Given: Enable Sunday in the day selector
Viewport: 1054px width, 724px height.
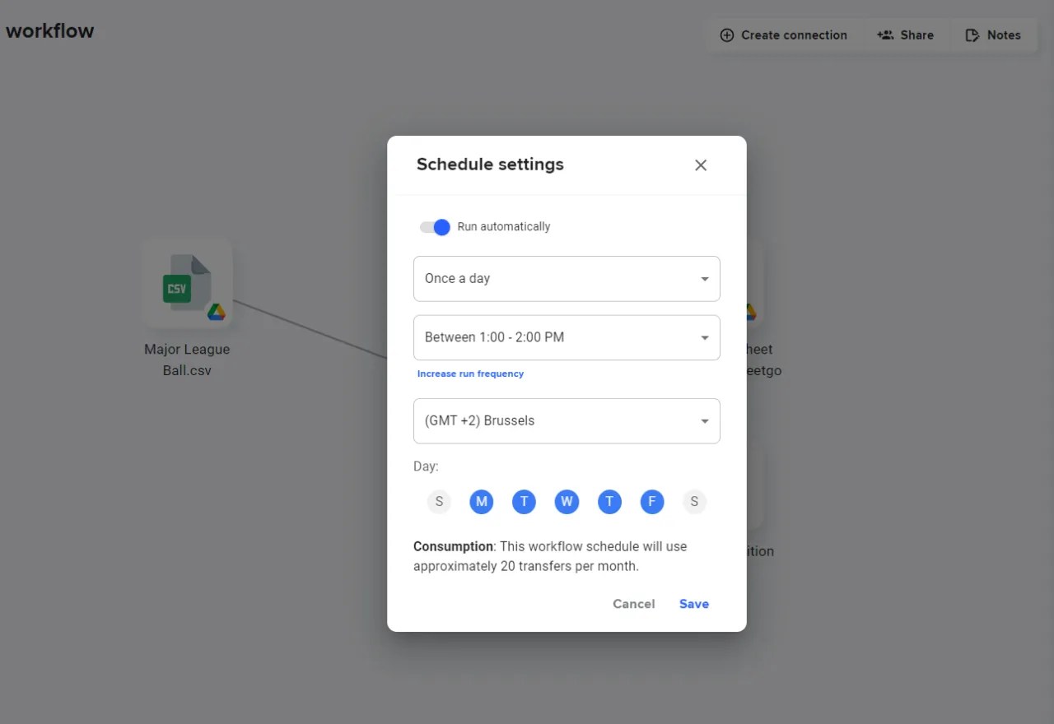Looking at the screenshot, I should coord(439,501).
